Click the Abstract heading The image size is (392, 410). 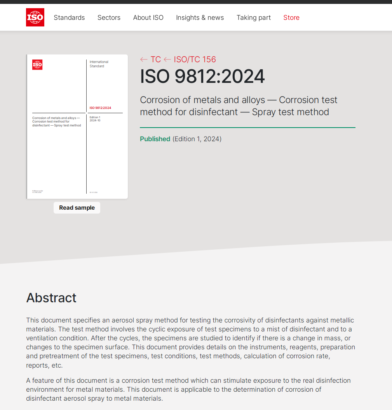click(51, 298)
